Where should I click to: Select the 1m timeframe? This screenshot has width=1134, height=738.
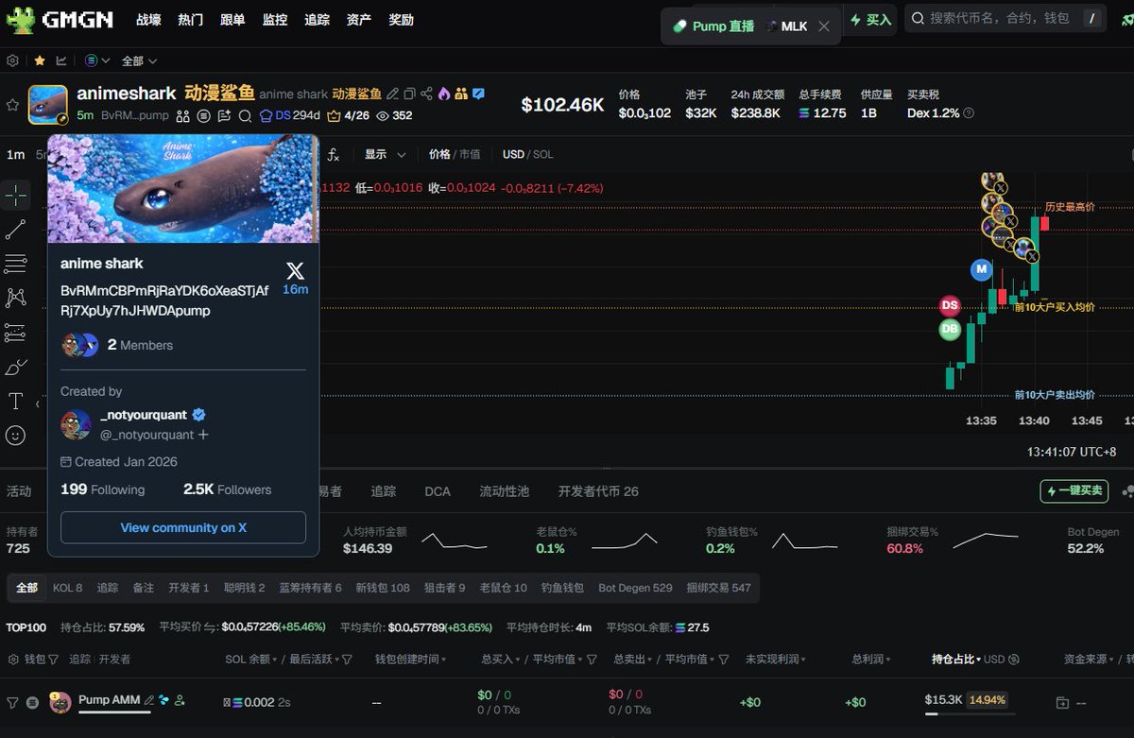pos(15,155)
